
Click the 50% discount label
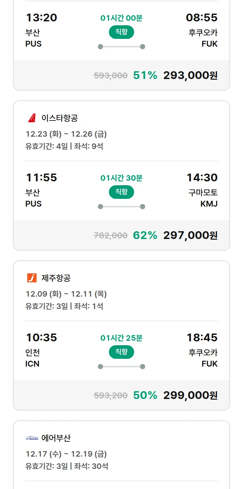coord(145,395)
